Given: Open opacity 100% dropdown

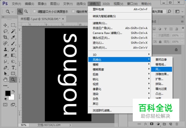Looking at the screenshot, I should tap(182, 36).
